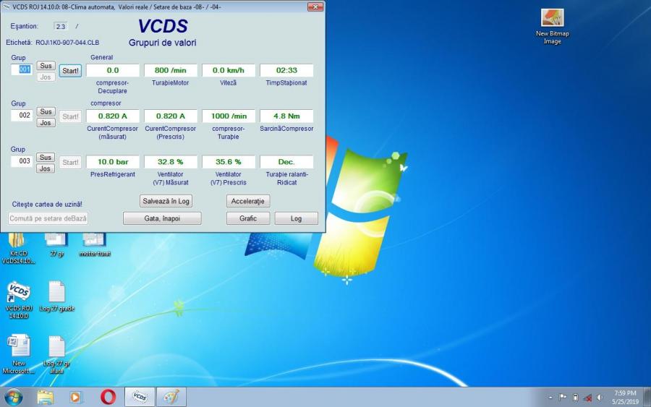Select the Log 27 gr afara file

(x=56, y=347)
